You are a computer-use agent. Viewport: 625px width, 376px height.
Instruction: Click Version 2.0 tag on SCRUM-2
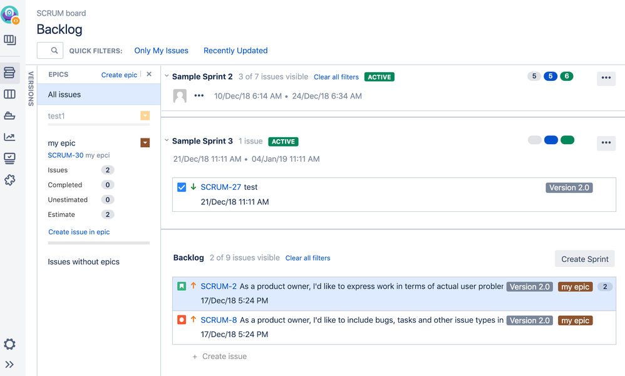(530, 286)
